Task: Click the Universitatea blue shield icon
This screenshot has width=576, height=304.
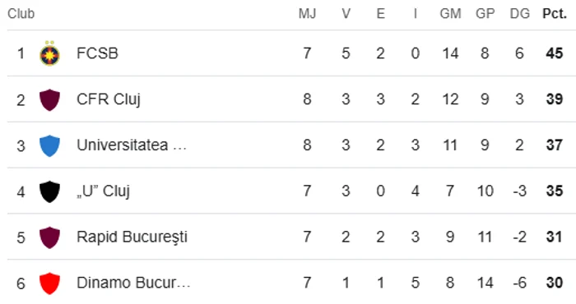Action: [49, 145]
